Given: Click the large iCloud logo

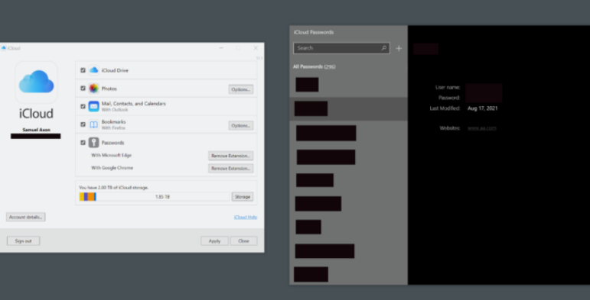Looking at the screenshot, I should click(36, 82).
